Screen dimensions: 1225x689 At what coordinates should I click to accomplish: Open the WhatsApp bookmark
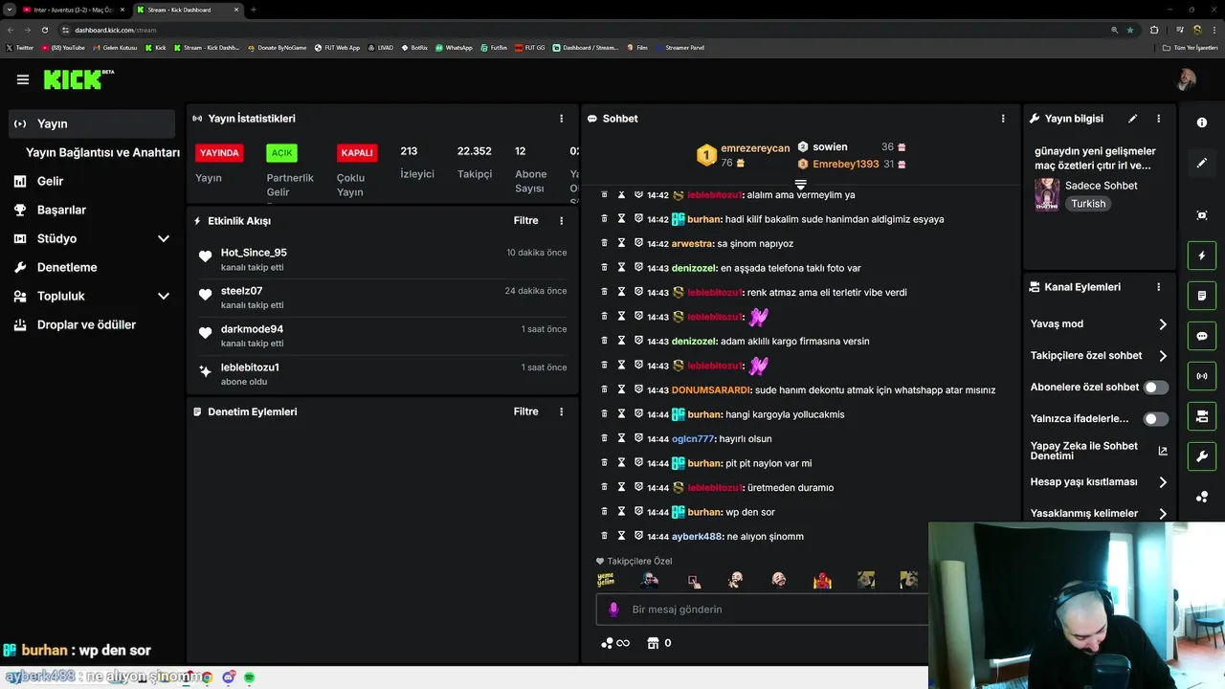[x=454, y=47]
